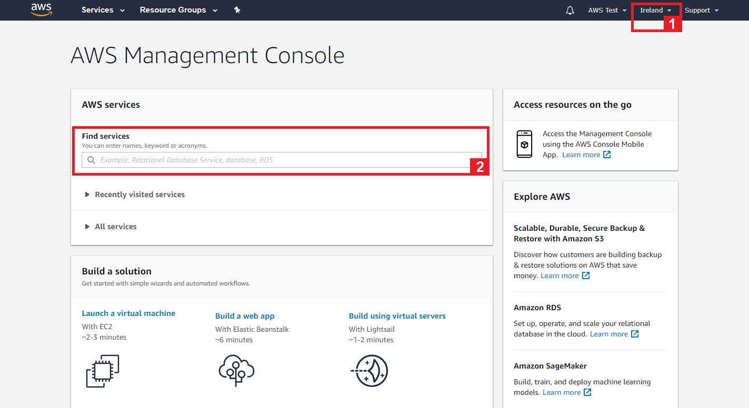Click Learn more for Console Mobile App
Viewport: 749px width, 408px height.
click(581, 155)
